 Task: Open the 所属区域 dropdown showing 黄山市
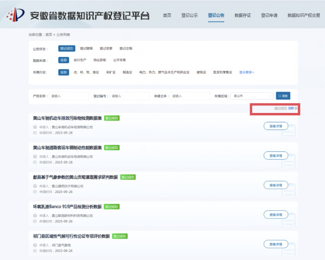click(x=252, y=96)
